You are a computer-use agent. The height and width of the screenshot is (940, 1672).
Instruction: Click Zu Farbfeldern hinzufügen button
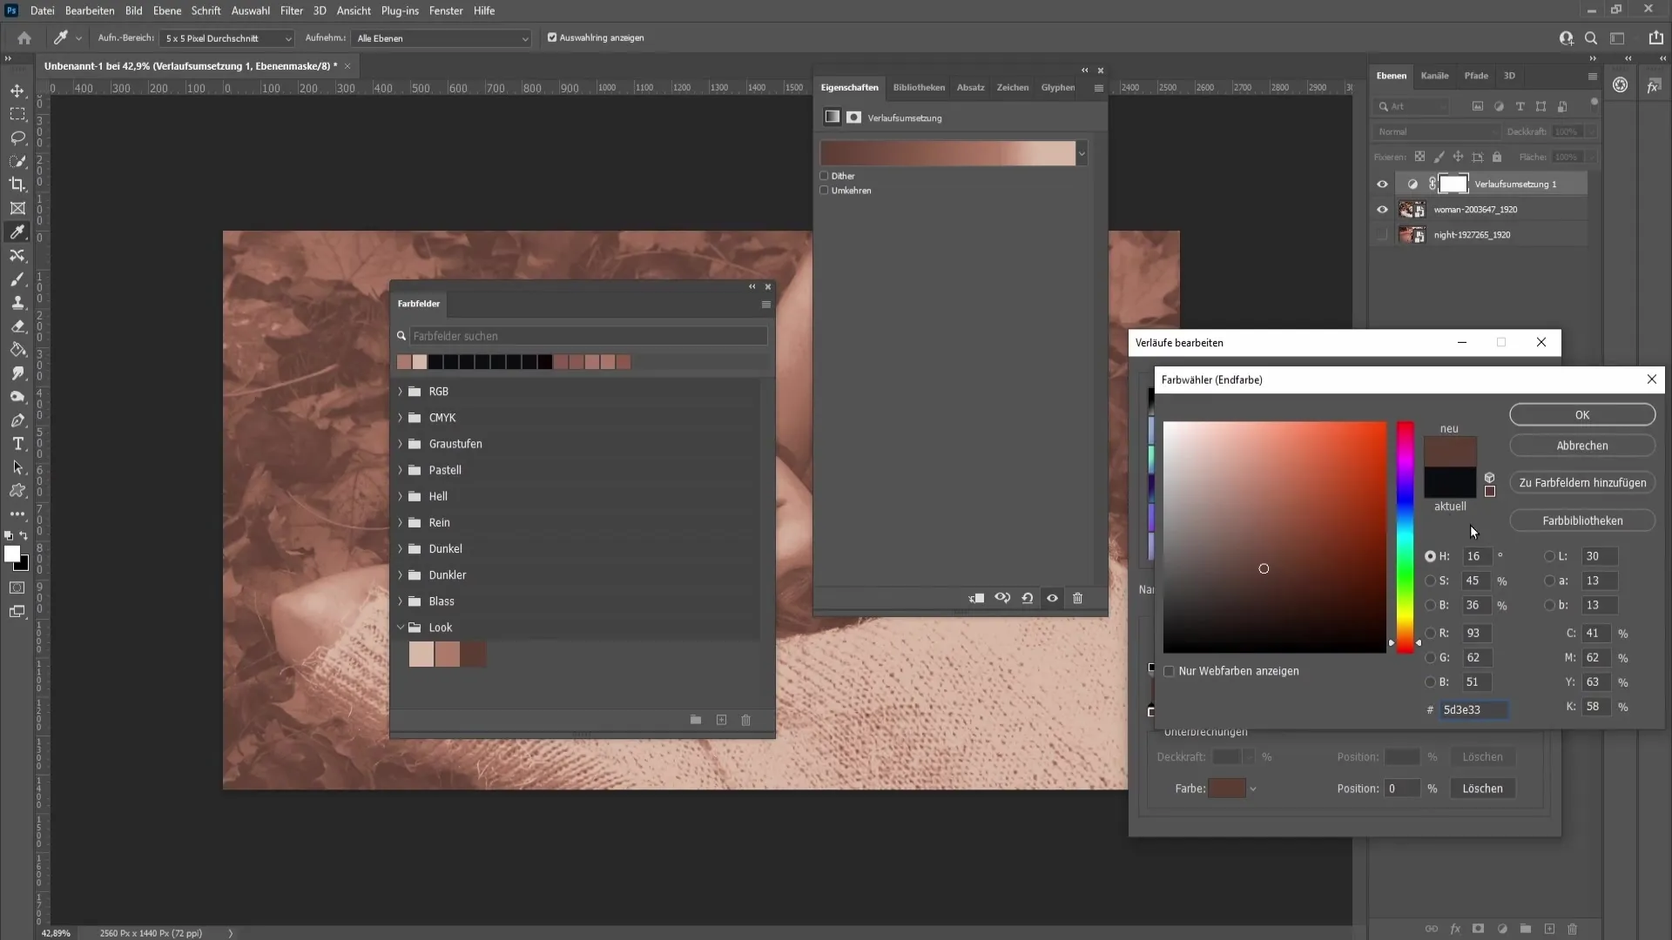(x=1582, y=483)
